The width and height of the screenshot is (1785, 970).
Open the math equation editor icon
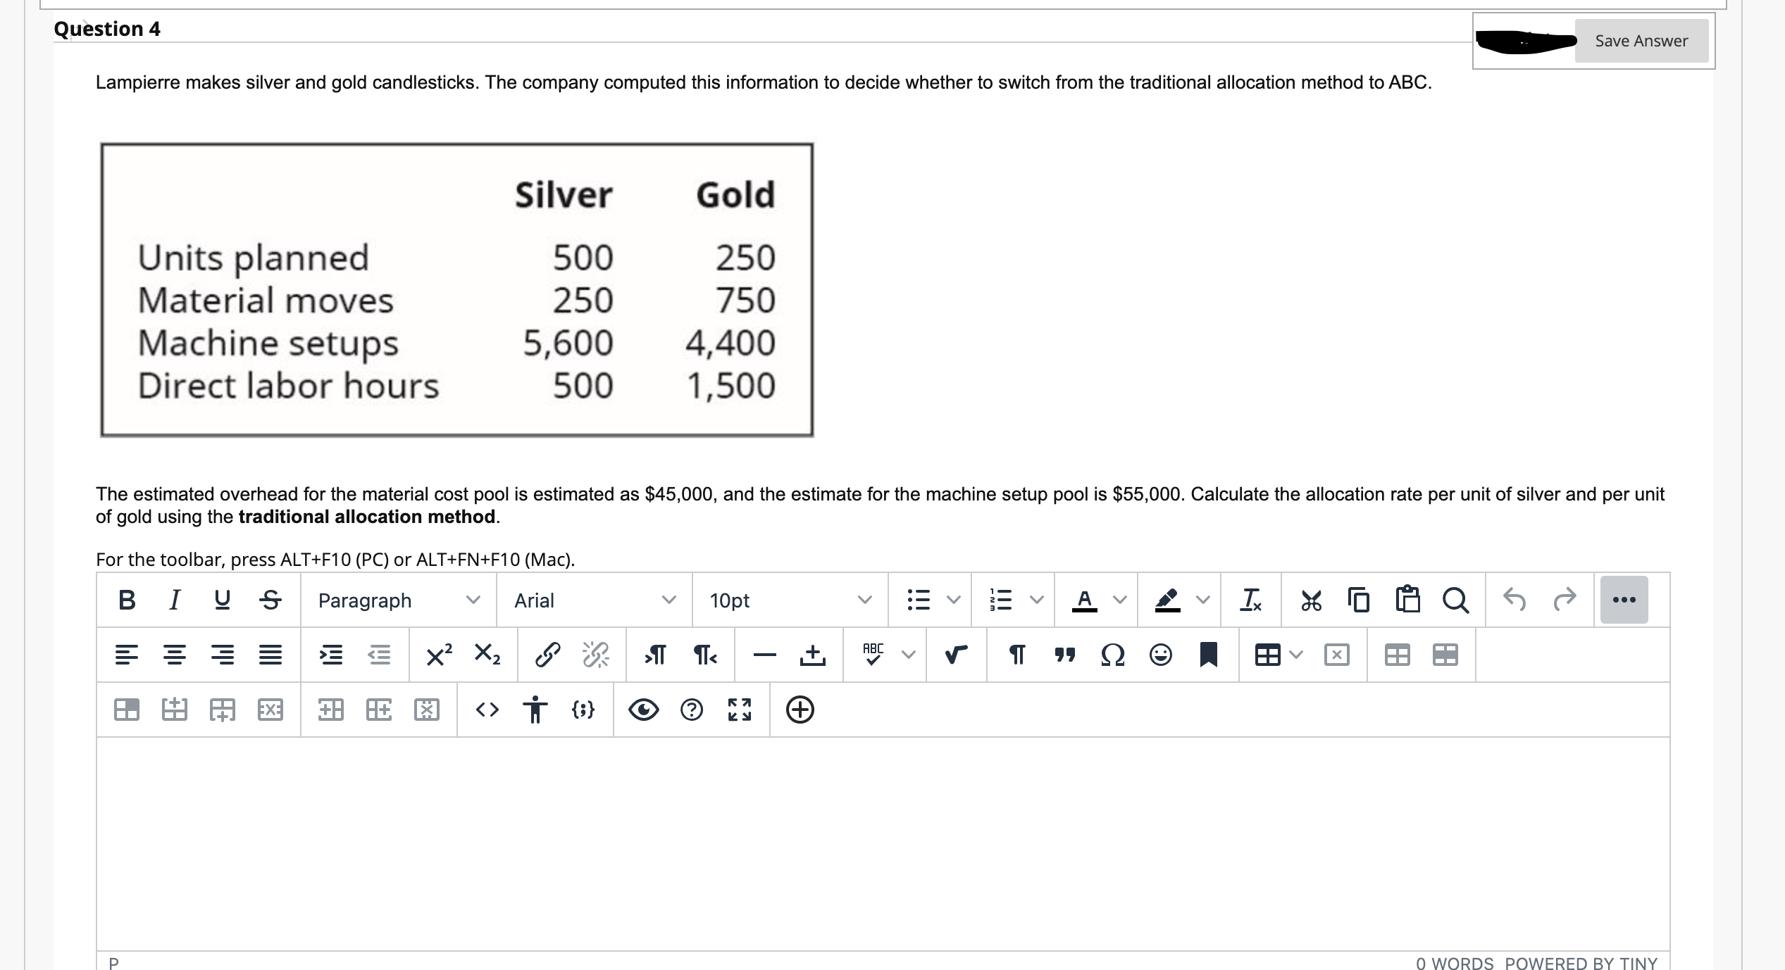pyautogui.click(x=955, y=655)
